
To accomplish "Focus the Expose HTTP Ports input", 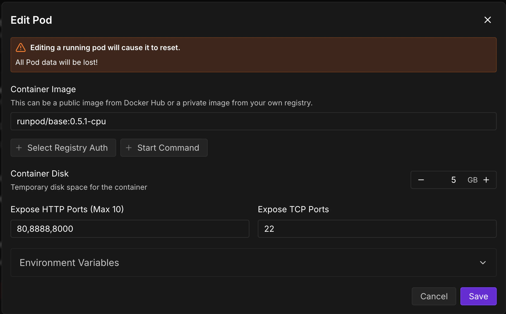I will point(130,229).
